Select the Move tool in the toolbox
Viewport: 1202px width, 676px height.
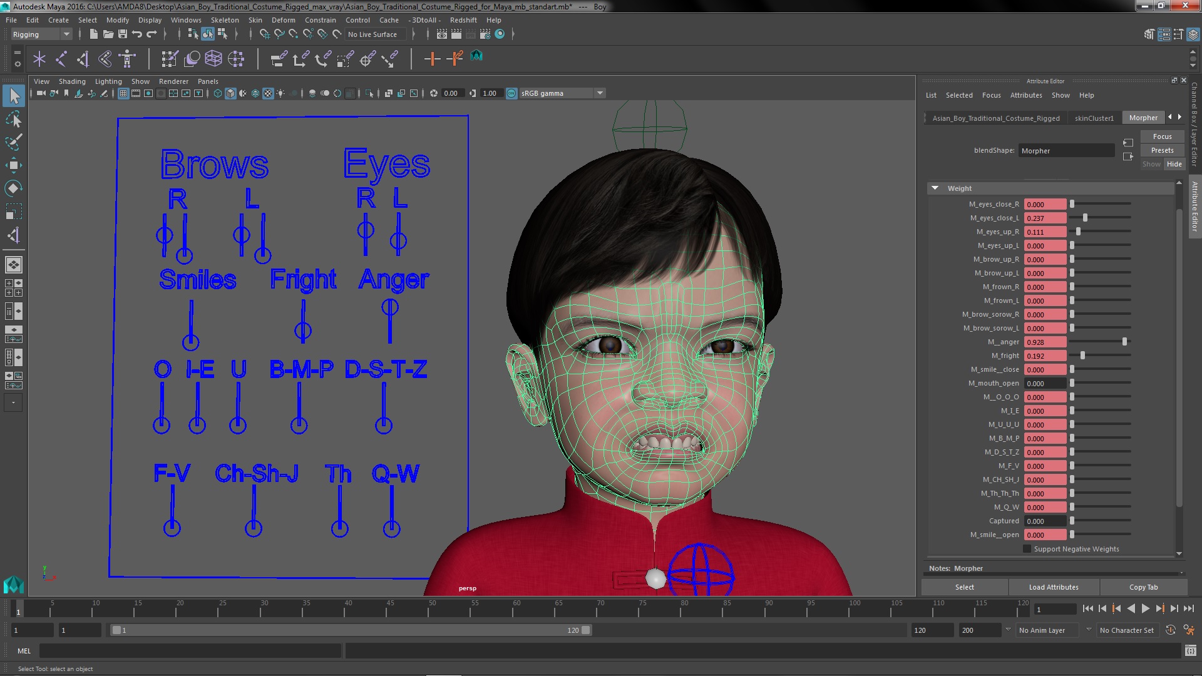14,165
